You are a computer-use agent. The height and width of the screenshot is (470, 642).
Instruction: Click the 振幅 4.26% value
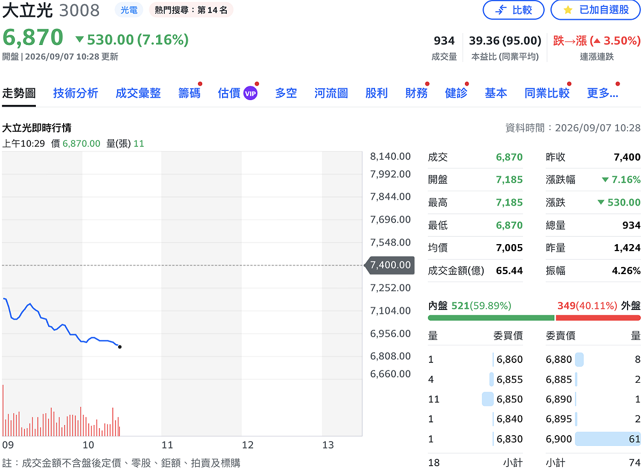626,271
